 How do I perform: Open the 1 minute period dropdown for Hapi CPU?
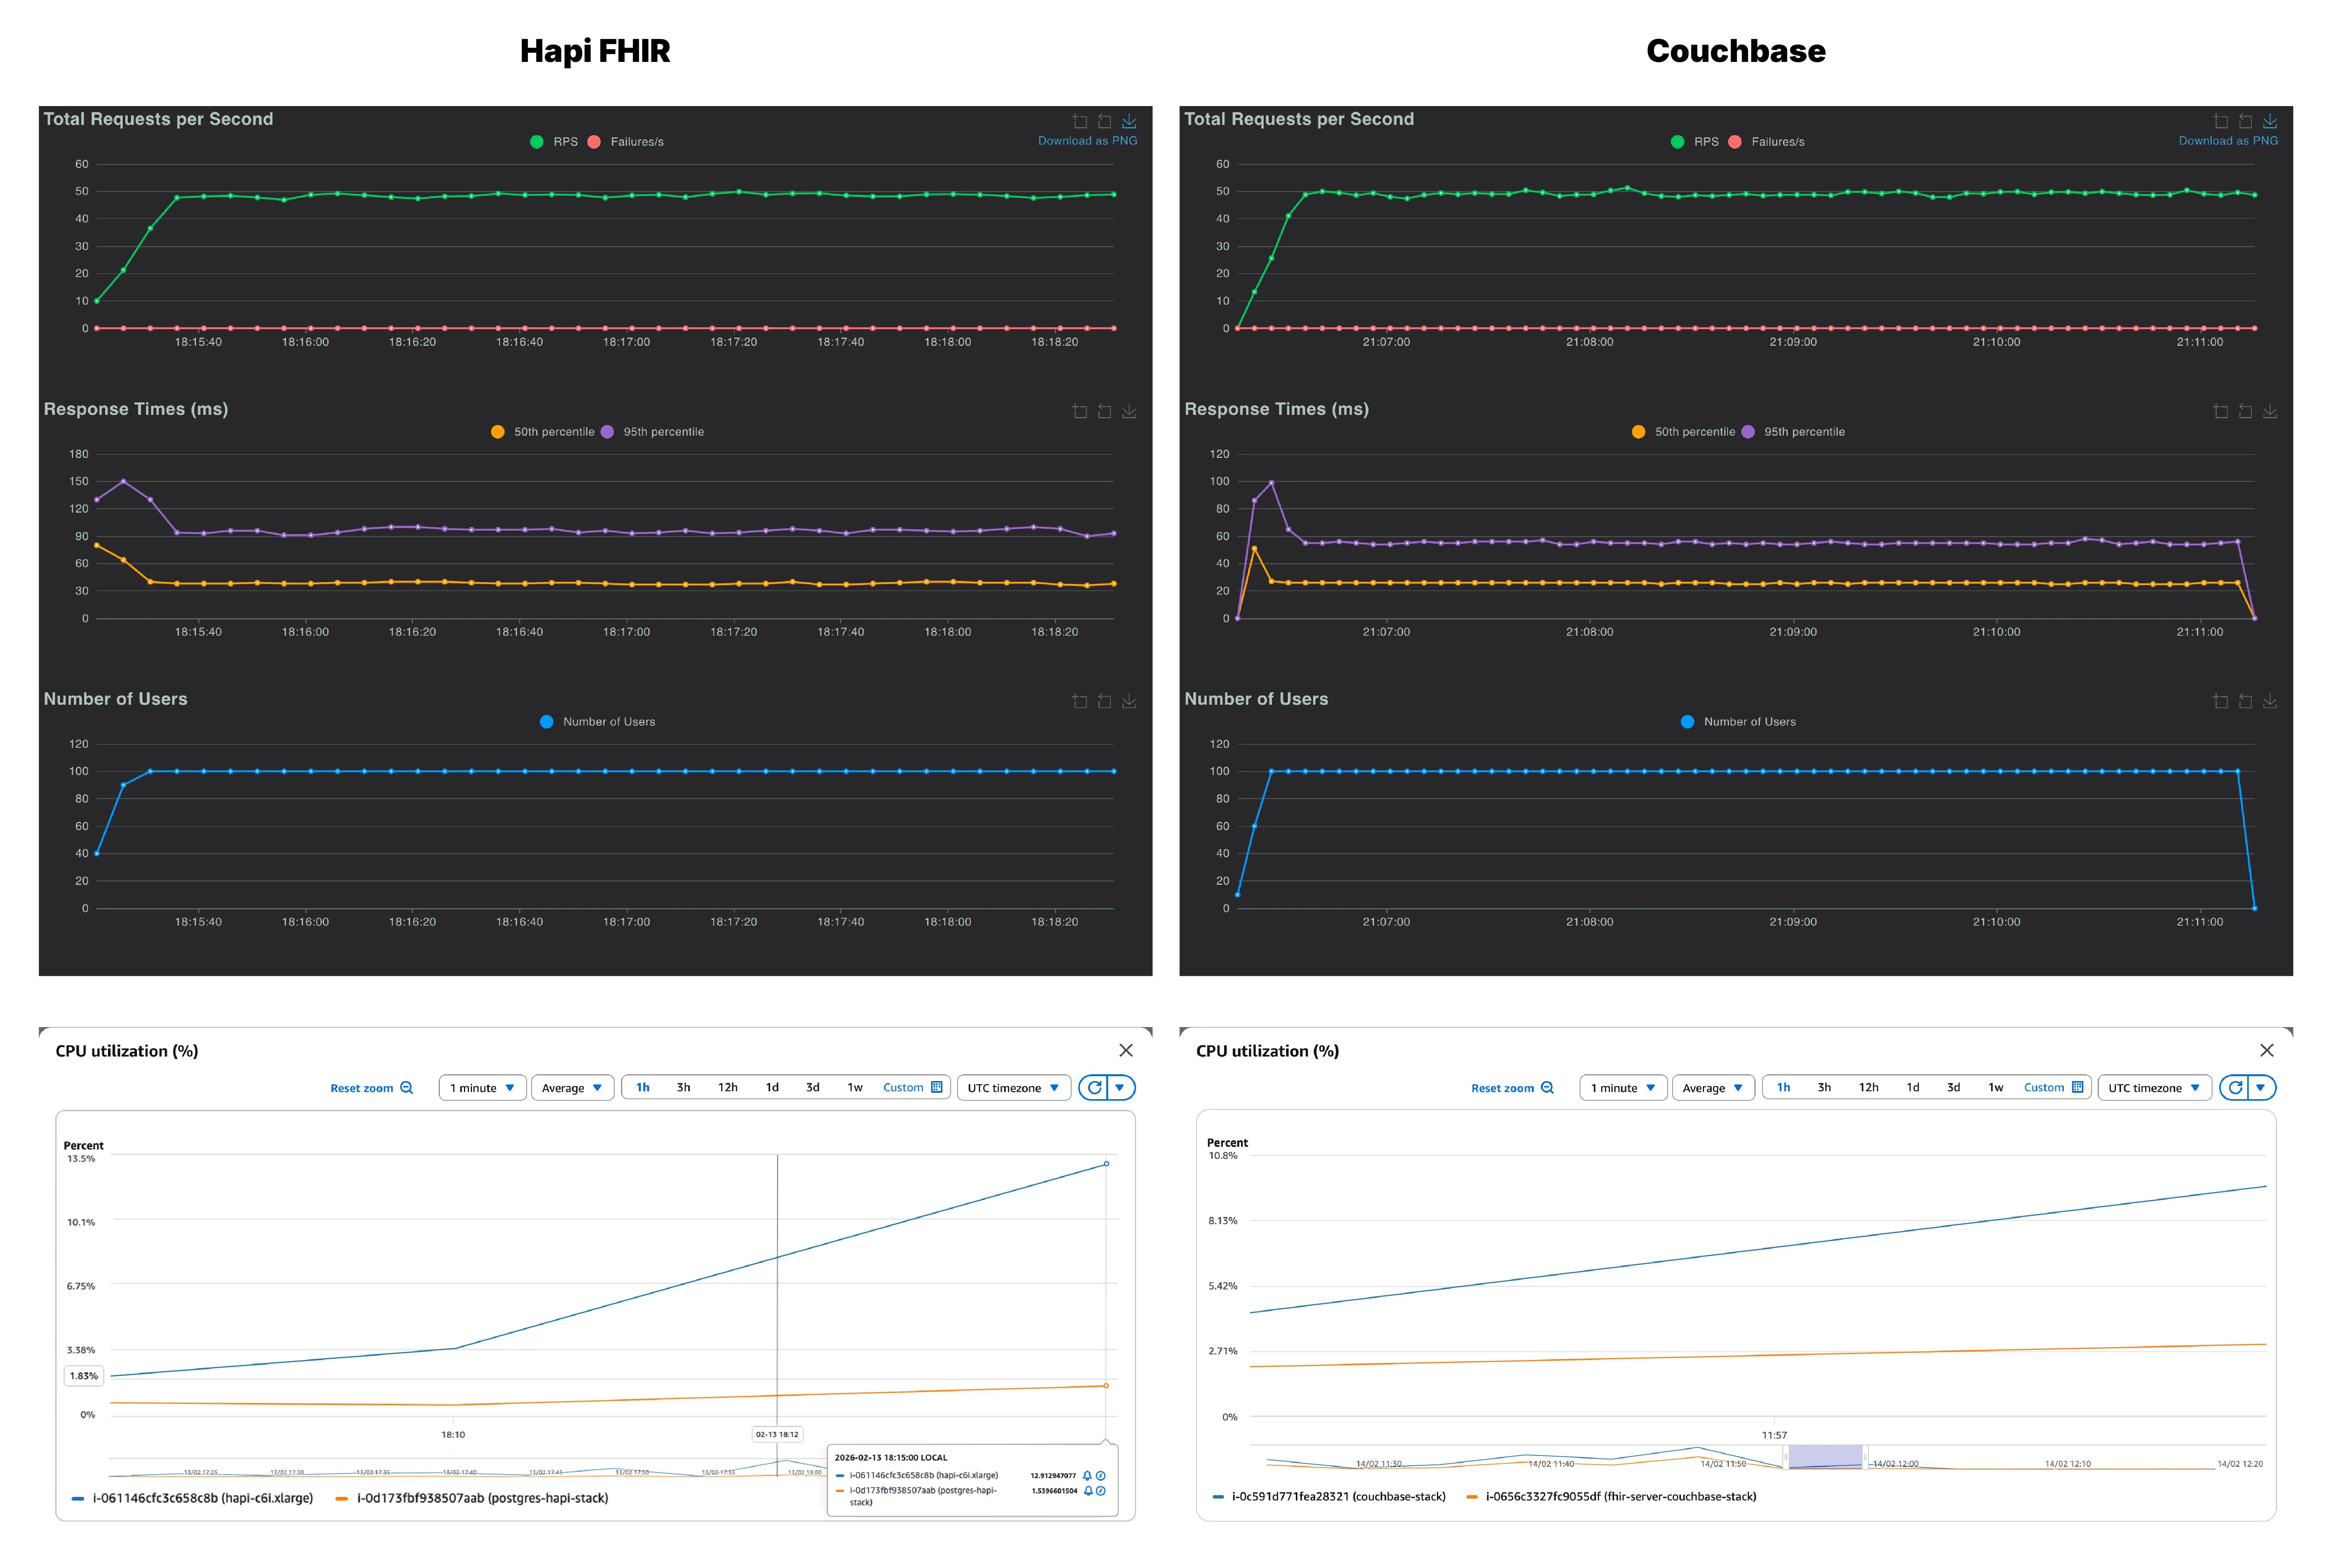point(482,1088)
